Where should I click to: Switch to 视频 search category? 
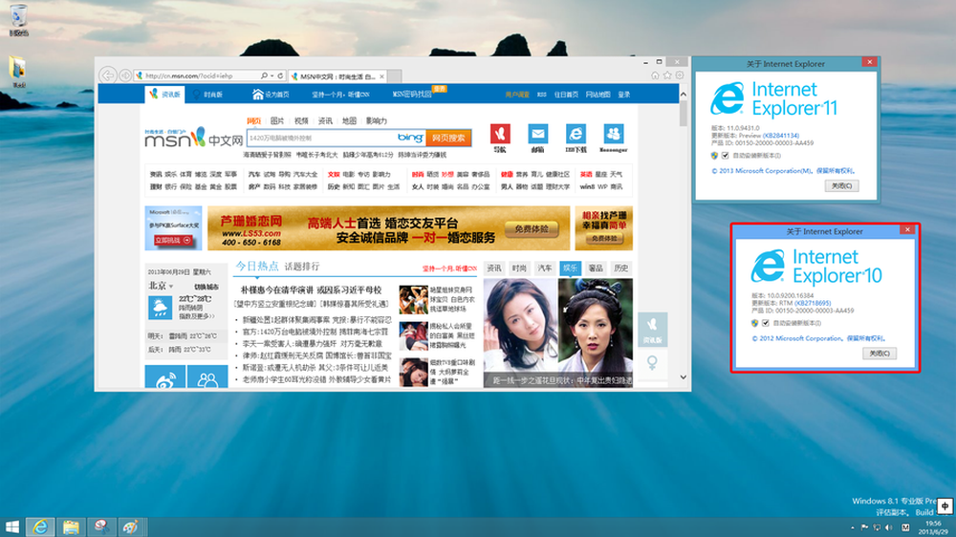tap(301, 120)
